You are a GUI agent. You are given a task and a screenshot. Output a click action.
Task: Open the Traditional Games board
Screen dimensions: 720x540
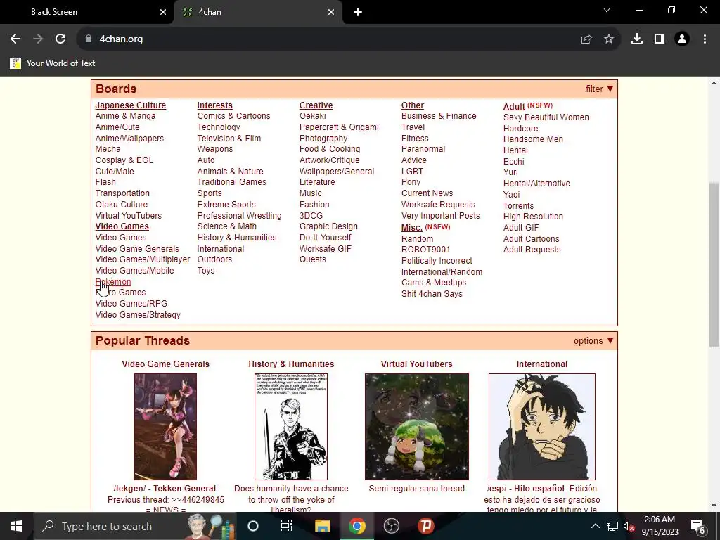pos(231,182)
